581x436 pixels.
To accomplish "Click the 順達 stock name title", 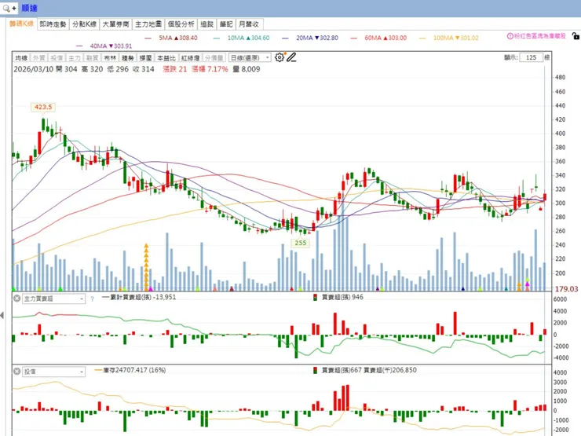I will click(29, 8).
